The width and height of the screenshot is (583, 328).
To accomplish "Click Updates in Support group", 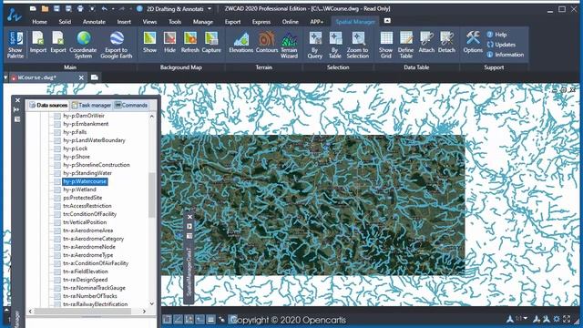I will tap(501, 45).
